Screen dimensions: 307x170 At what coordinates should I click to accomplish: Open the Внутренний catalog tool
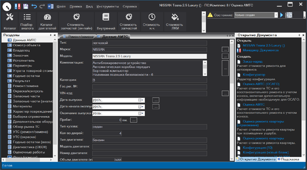[x=106, y=21]
